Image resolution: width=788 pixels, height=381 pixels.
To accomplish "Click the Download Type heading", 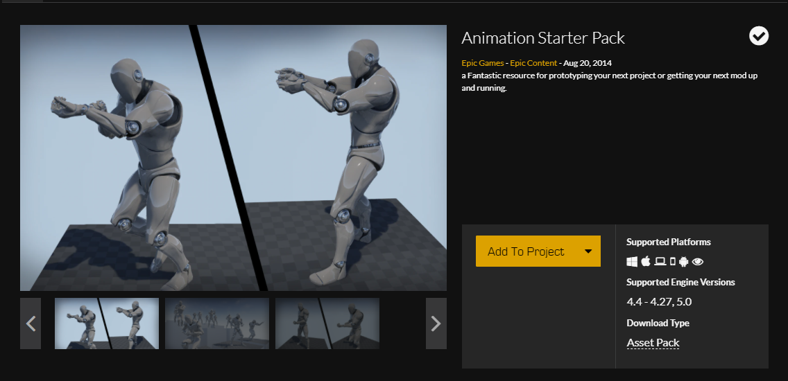I will pos(658,323).
